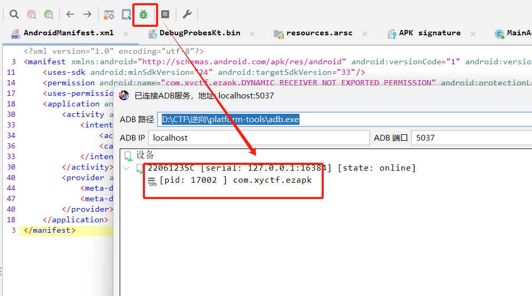Screen dimensions: 532x296
Task: Click the text search magnifier icon
Action: pos(14,14)
